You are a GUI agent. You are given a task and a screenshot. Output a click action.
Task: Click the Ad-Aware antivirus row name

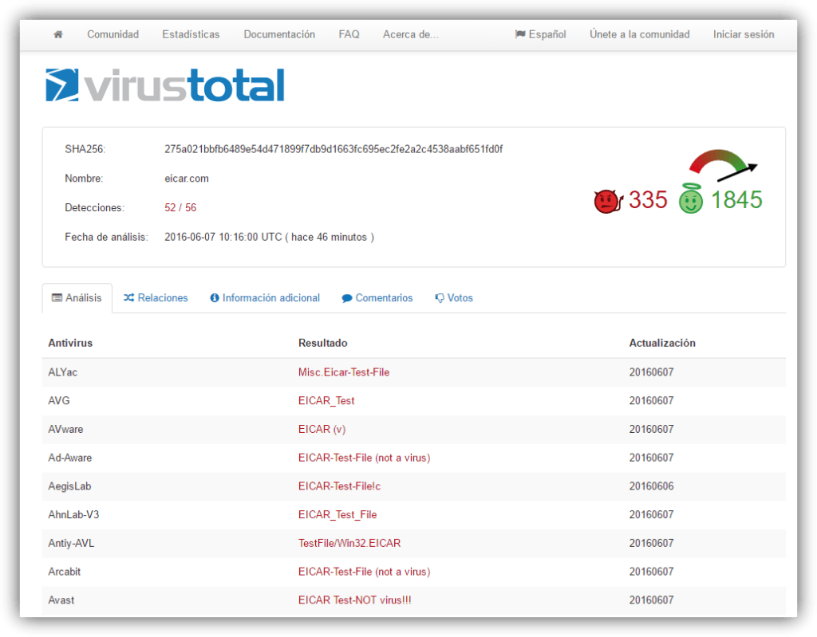pos(70,458)
